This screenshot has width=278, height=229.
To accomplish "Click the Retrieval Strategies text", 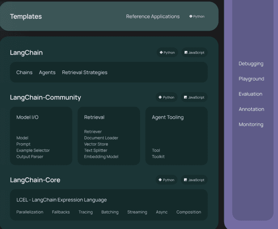I will coord(85,72).
